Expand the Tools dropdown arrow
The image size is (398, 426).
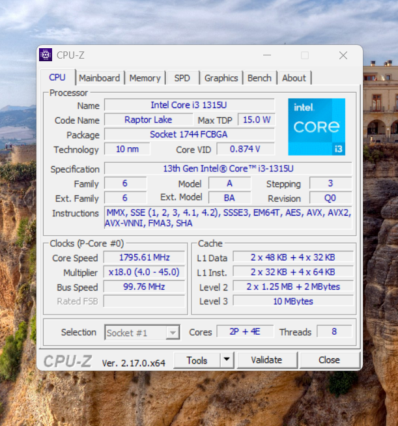pyautogui.click(x=227, y=360)
